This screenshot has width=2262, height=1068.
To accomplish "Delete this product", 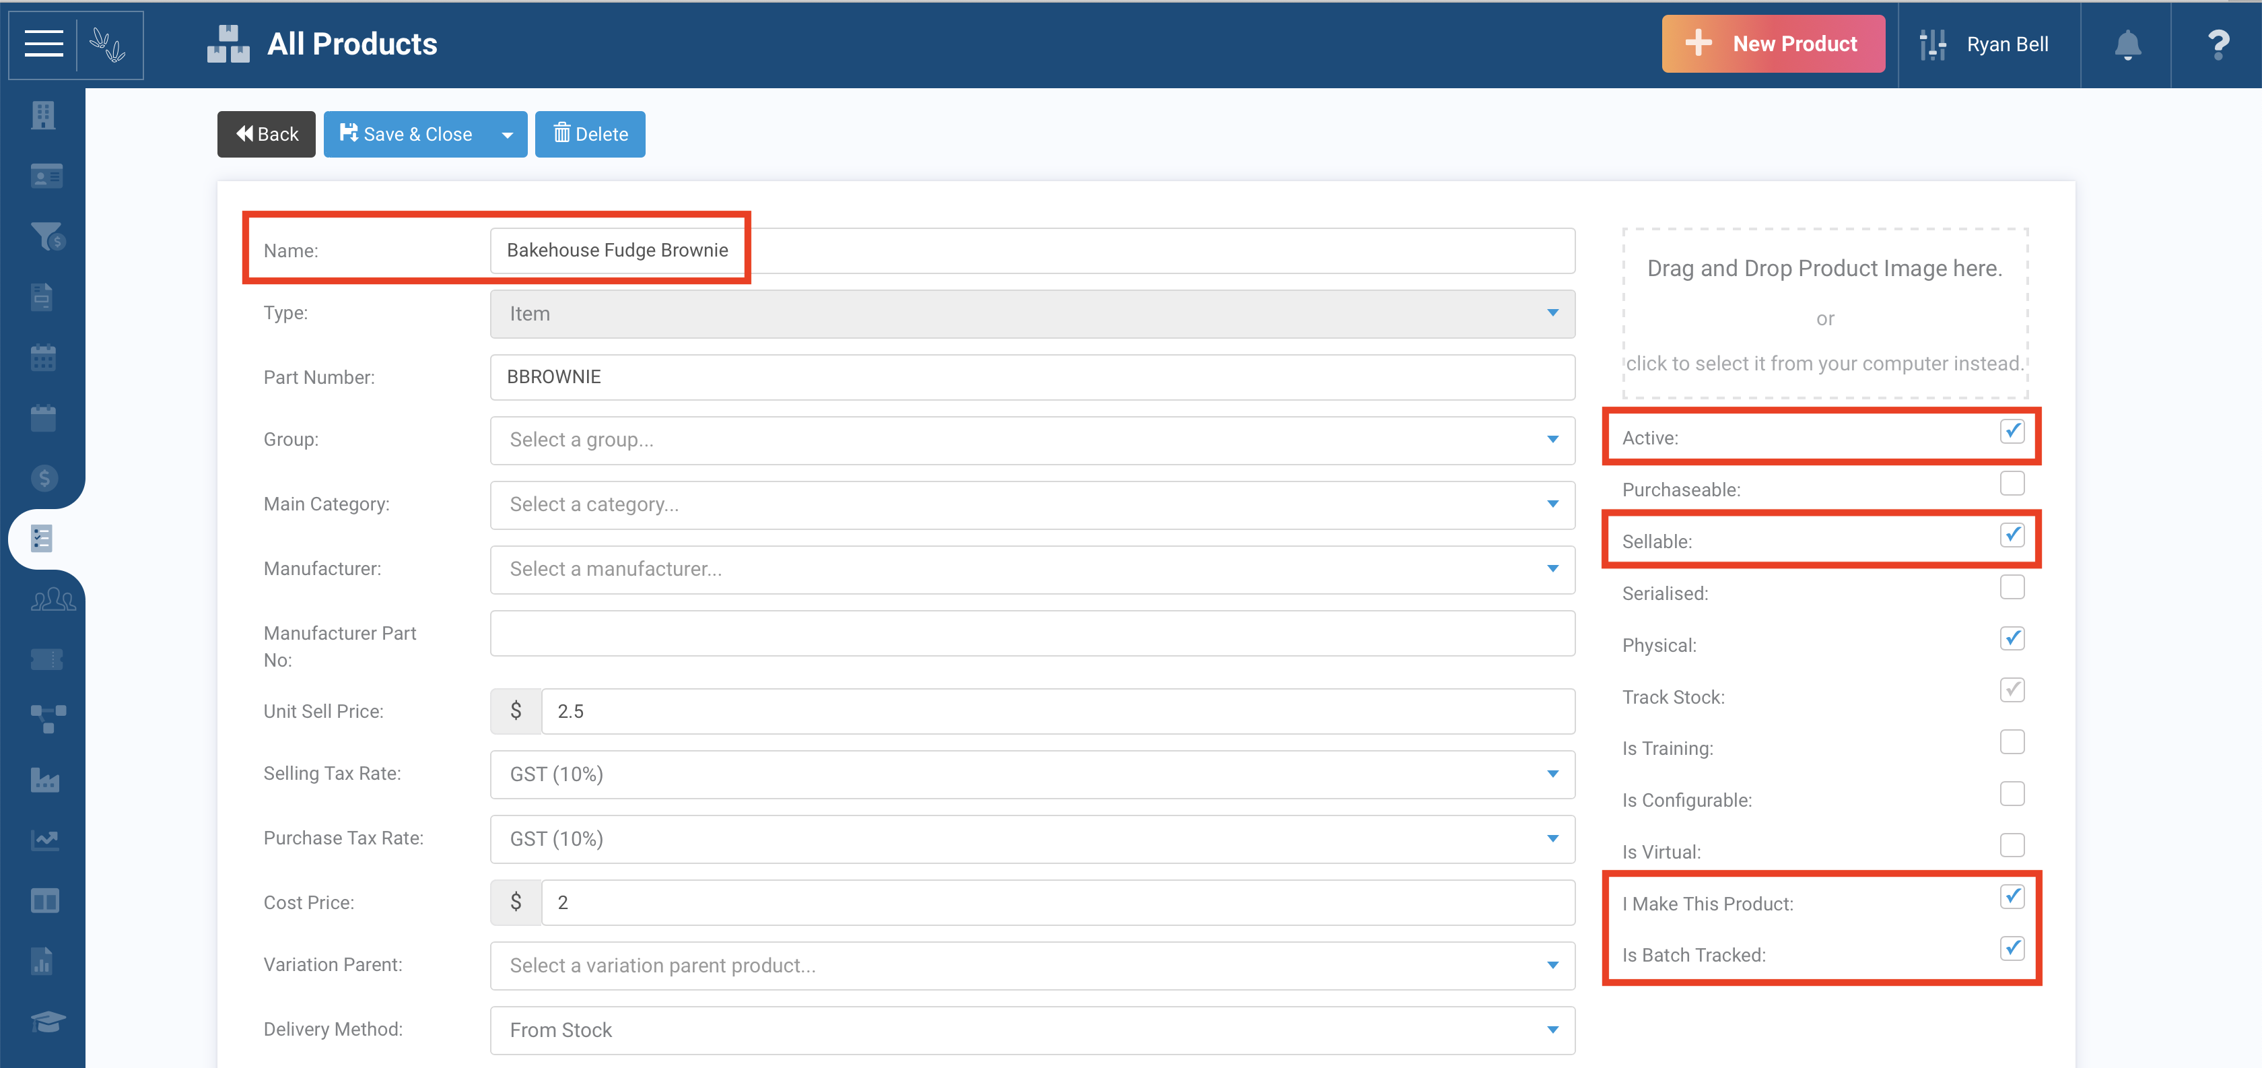I will (590, 135).
